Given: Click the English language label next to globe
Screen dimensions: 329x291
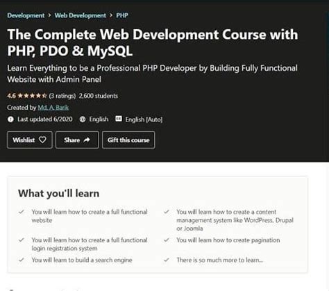Looking at the screenshot, I should tap(99, 119).
